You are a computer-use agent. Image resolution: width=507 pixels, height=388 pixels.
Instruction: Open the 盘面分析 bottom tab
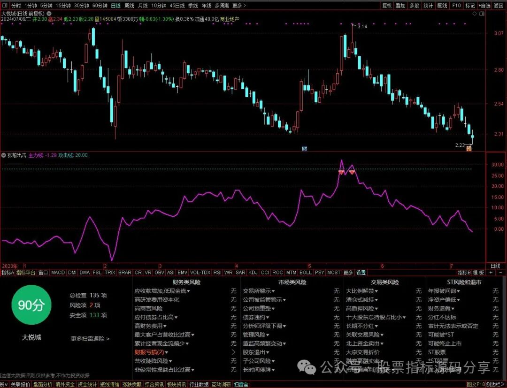43,385
